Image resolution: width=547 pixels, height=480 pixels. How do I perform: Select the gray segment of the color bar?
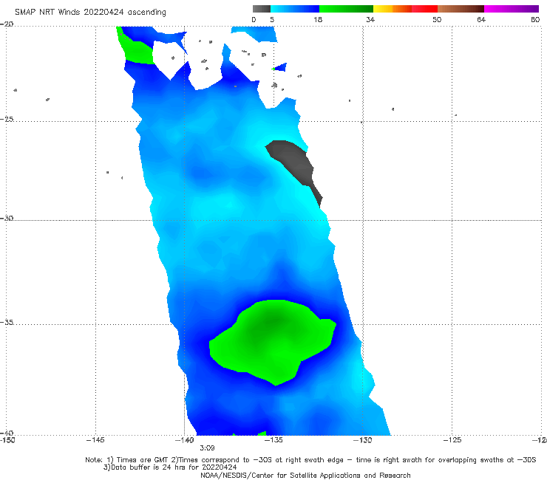click(262, 9)
